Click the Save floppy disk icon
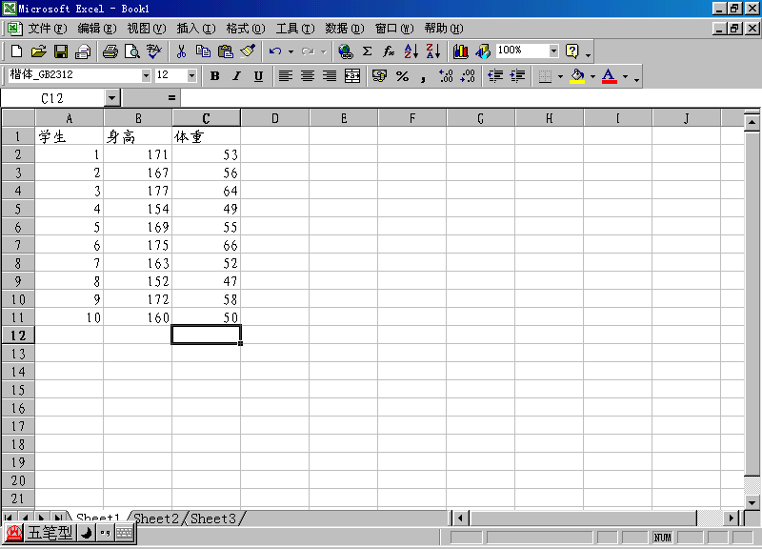762x549 pixels. tap(61, 51)
